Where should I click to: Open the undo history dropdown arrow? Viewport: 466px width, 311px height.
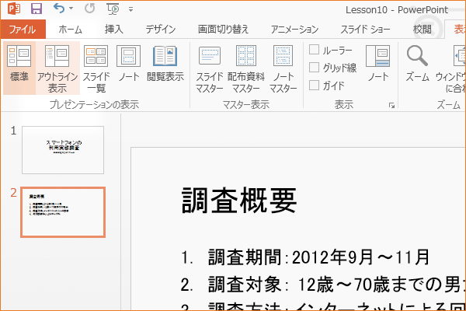71,9
